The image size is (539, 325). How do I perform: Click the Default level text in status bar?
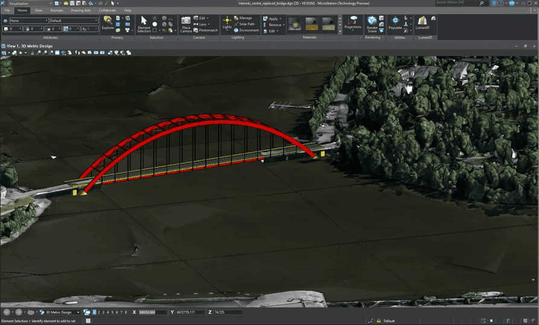pos(389,321)
